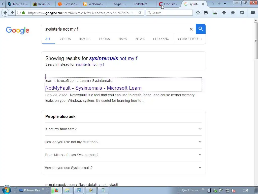Click the corrected 'sysinternals' link
Viewport: 258px width, 194px height.
(104, 58)
